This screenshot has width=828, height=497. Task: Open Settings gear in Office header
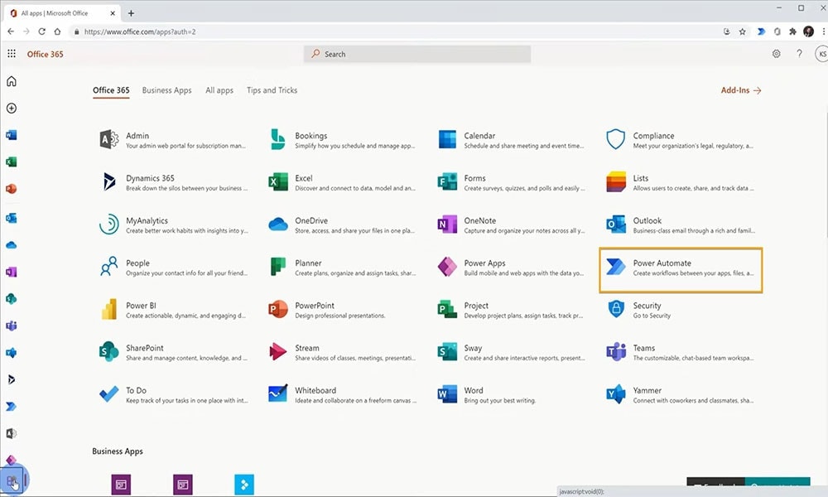pyautogui.click(x=777, y=54)
